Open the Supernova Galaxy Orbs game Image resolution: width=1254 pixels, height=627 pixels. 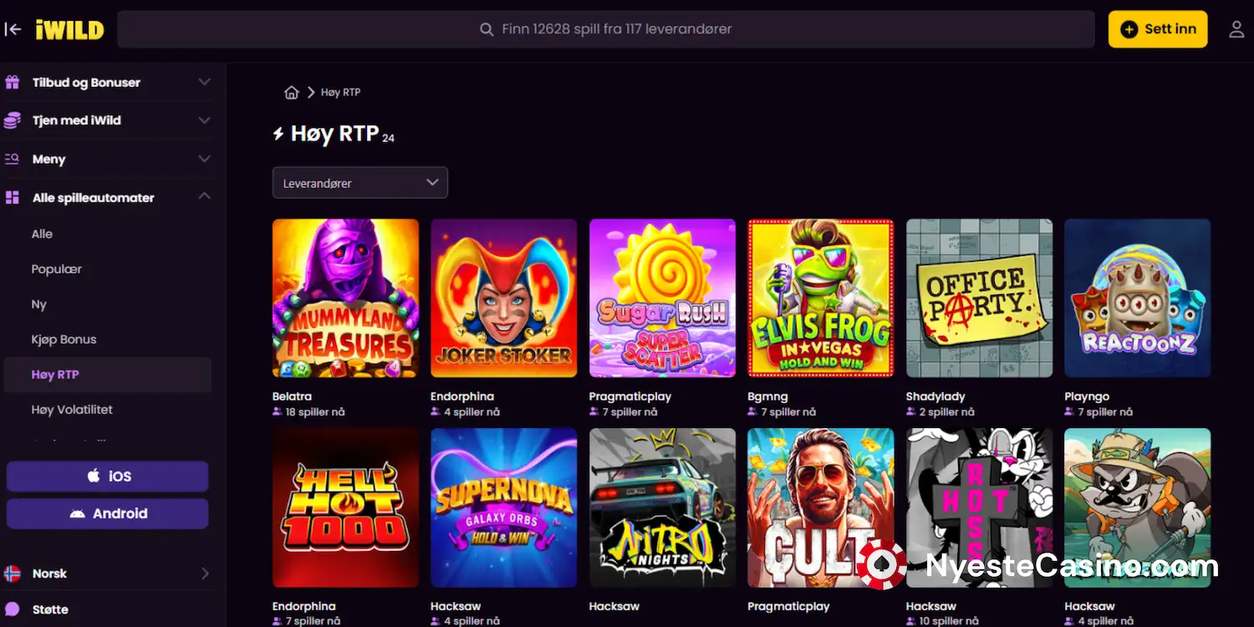504,508
